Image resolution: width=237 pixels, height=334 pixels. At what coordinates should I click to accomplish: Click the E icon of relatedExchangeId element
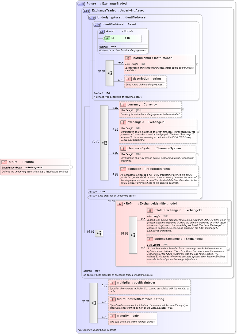click(150, 211)
